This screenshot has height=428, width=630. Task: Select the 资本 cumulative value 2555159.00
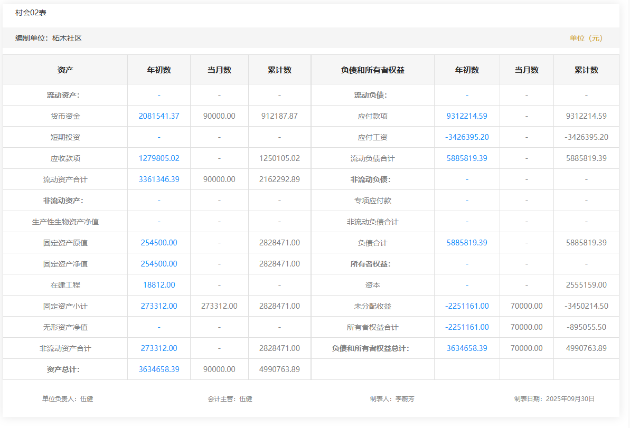pyautogui.click(x=586, y=285)
